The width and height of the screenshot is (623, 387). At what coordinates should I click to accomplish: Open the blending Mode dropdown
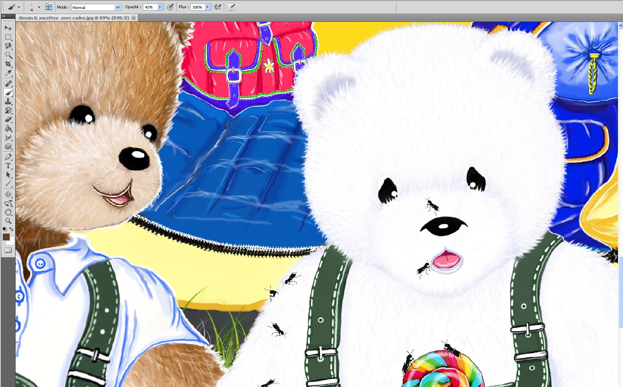click(118, 7)
